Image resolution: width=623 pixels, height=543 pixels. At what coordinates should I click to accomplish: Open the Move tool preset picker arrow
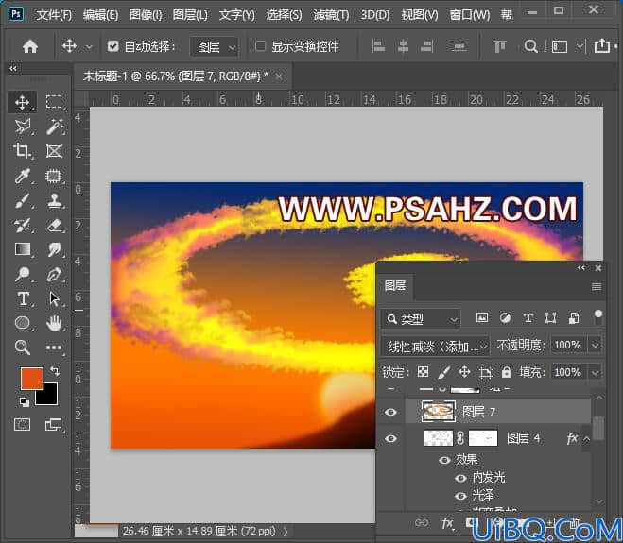click(x=90, y=47)
